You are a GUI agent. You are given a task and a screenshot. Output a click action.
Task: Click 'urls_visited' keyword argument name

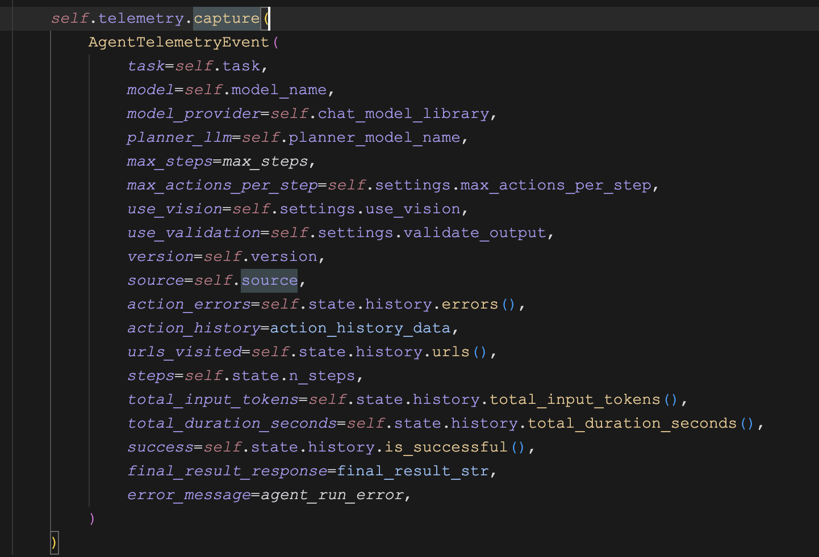tap(184, 352)
